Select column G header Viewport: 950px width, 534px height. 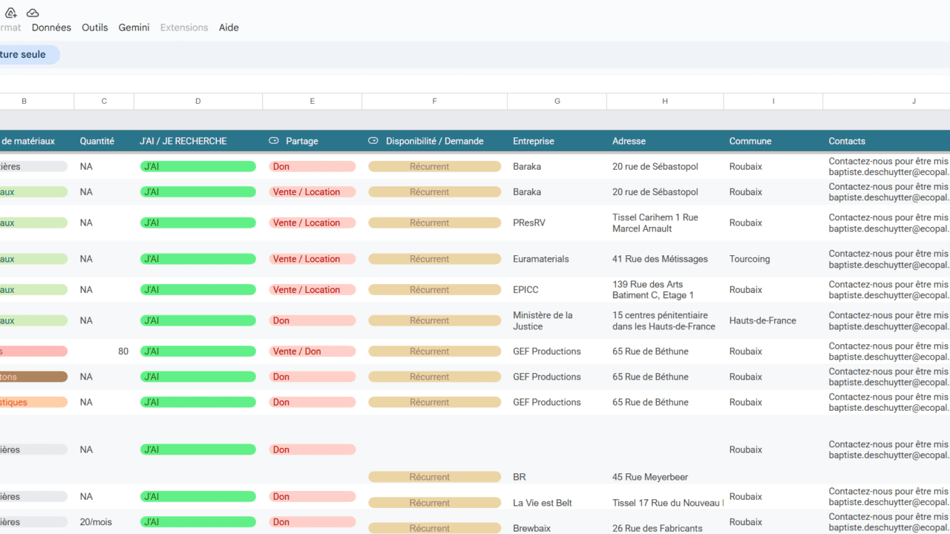coord(557,101)
